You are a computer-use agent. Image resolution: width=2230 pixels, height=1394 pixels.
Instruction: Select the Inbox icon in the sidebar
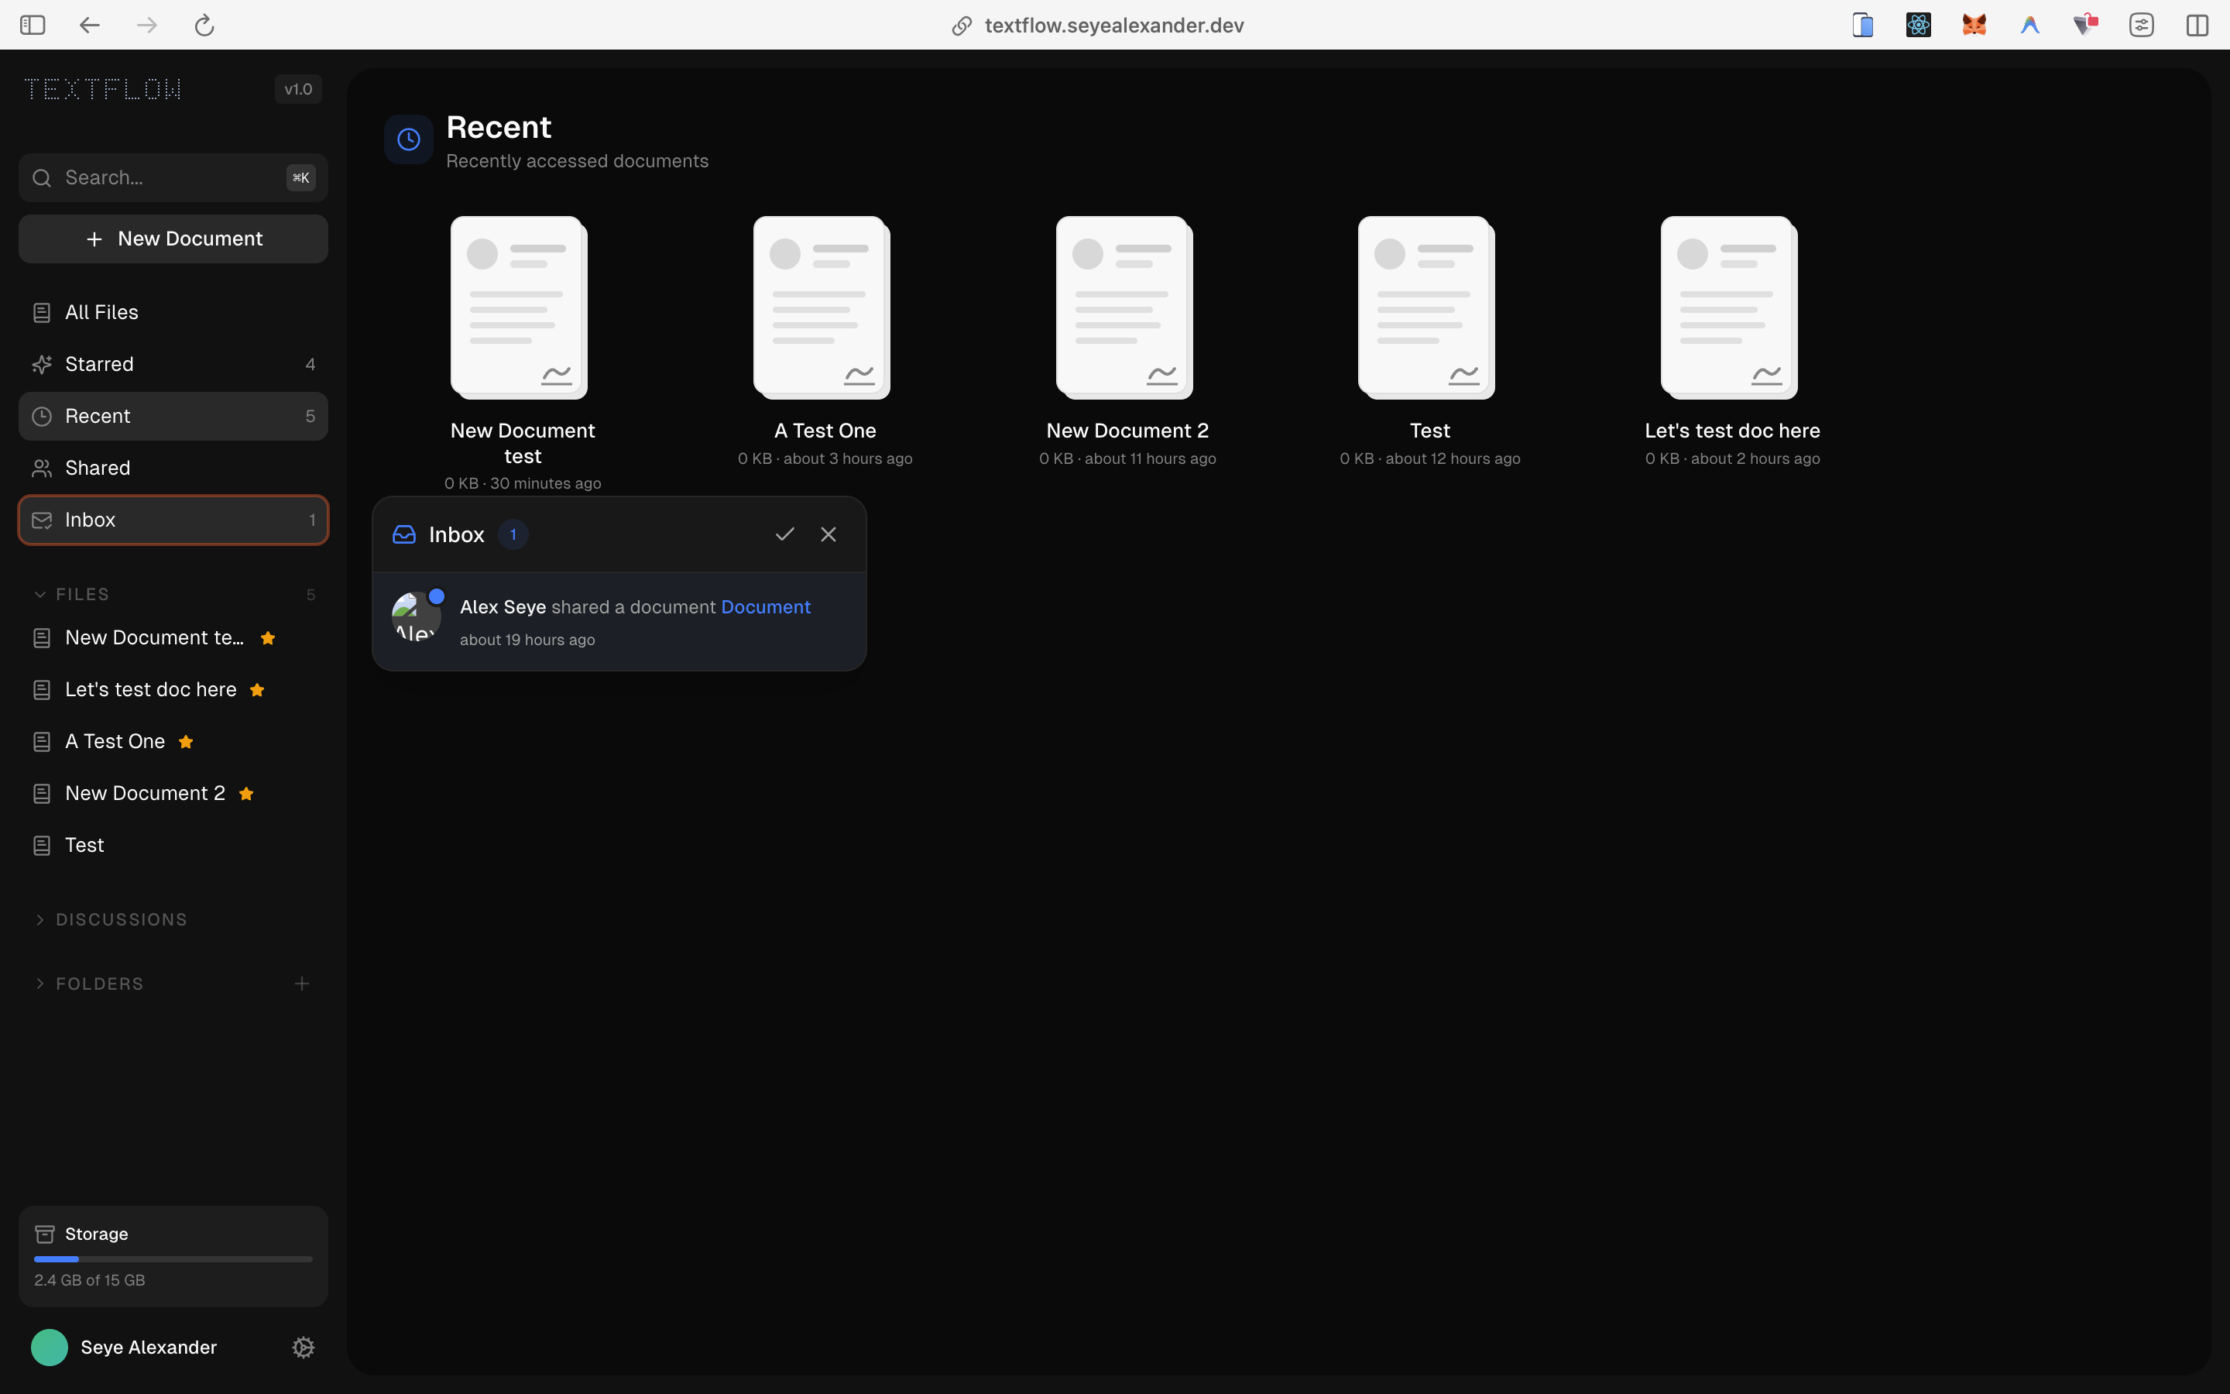(42, 519)
